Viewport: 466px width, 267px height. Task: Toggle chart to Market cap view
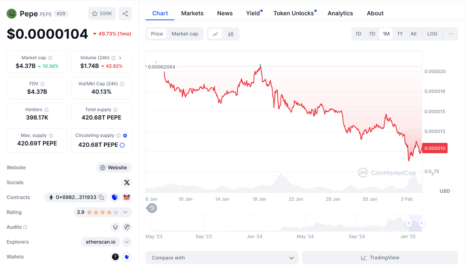click(185, 34)
